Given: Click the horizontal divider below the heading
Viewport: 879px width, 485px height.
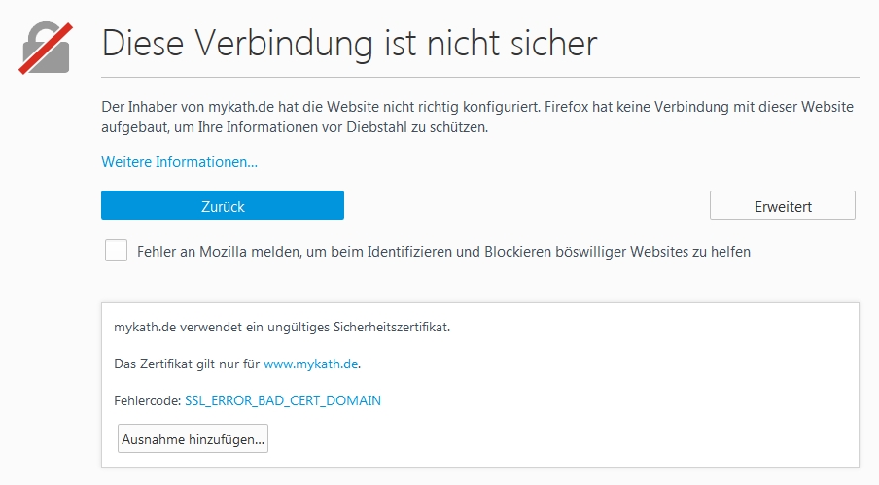Looking at the screenshot, I should click(479, 76).
